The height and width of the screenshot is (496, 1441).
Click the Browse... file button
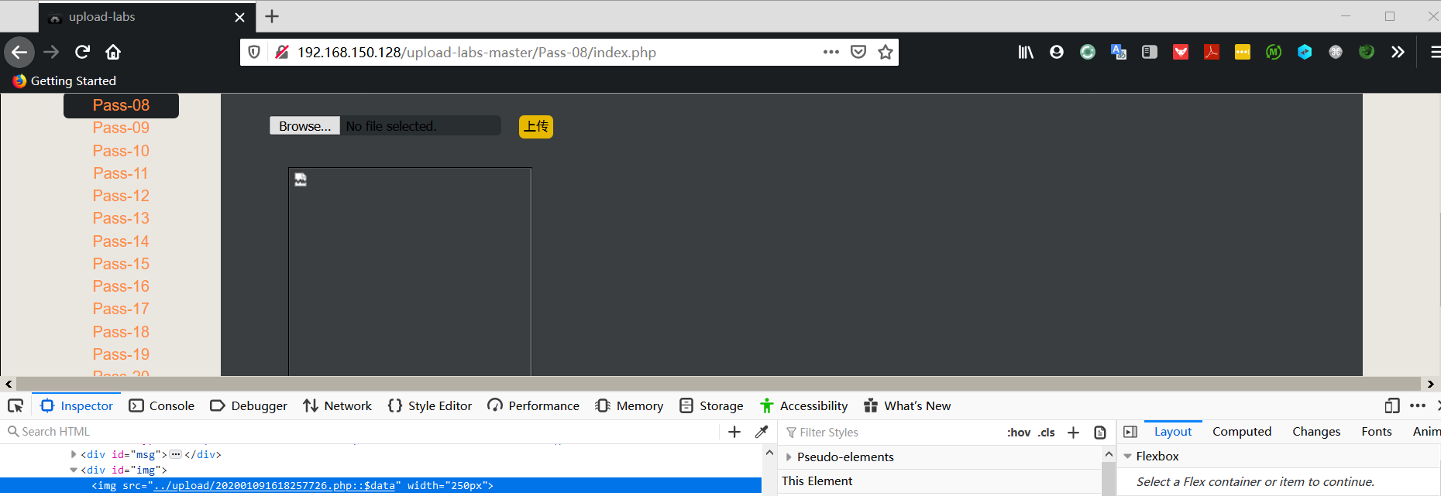(304, 126)
